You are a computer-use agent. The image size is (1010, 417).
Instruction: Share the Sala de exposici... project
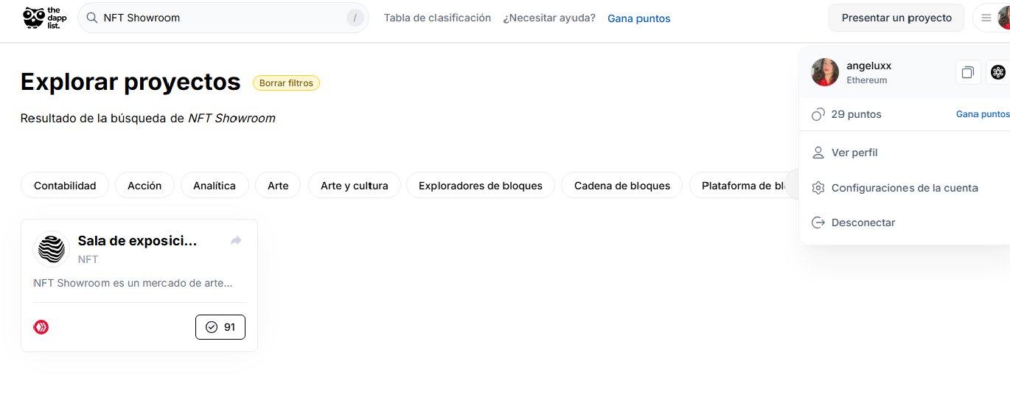pos(236,241)
